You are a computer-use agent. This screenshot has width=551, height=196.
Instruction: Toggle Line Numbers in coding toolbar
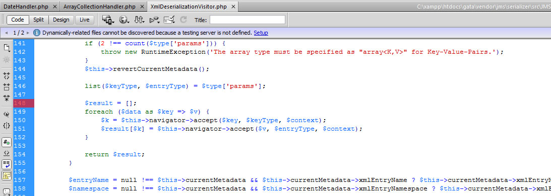tap(7, 142)
